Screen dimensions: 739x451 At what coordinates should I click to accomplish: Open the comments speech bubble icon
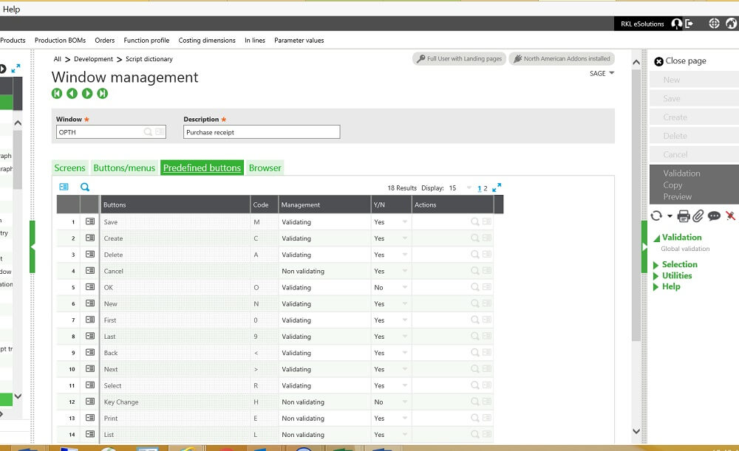tap(714, 216)
